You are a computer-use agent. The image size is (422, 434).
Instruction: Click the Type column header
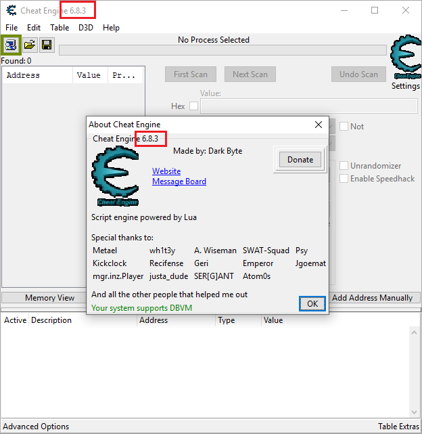pyautogui.click(x=238, y=320)
